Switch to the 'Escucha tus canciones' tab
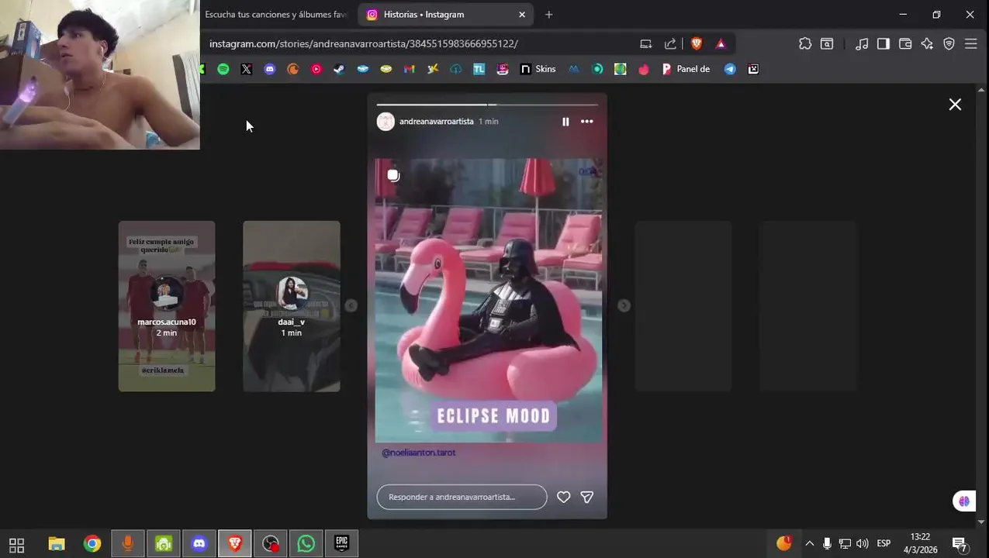 point(275,14)
